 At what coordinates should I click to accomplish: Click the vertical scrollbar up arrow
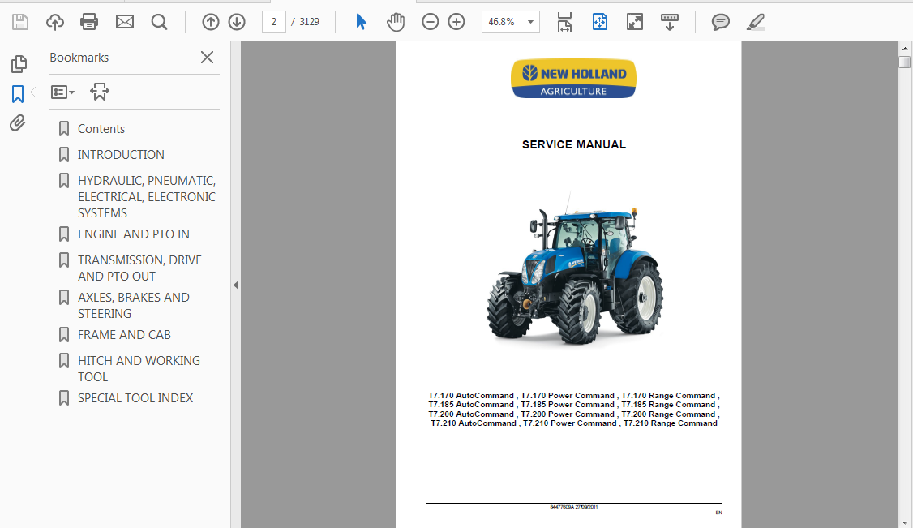(904, 48)
